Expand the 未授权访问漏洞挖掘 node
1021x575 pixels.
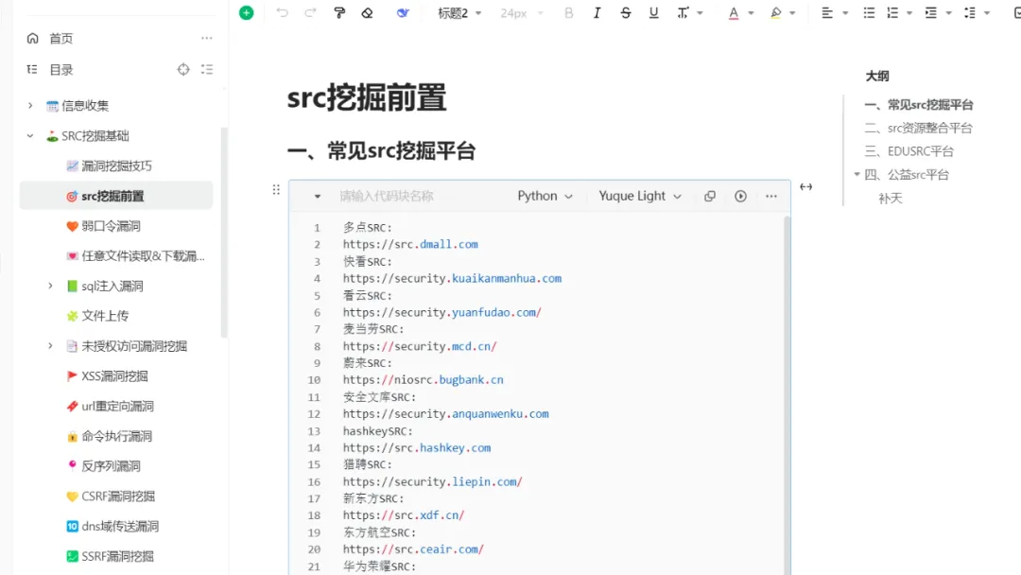50,346
